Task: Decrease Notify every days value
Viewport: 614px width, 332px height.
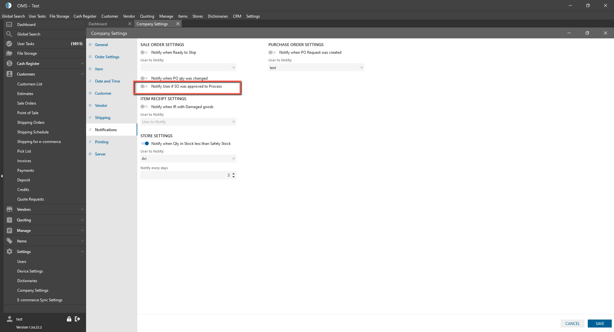Action: click(x=234, y=177)
